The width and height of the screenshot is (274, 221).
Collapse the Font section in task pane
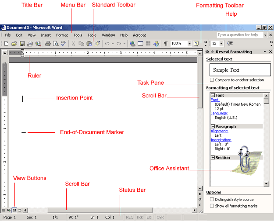[x=213, y=95]
